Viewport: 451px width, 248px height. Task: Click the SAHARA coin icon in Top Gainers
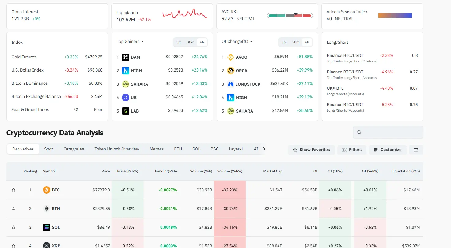pos(126,84)
